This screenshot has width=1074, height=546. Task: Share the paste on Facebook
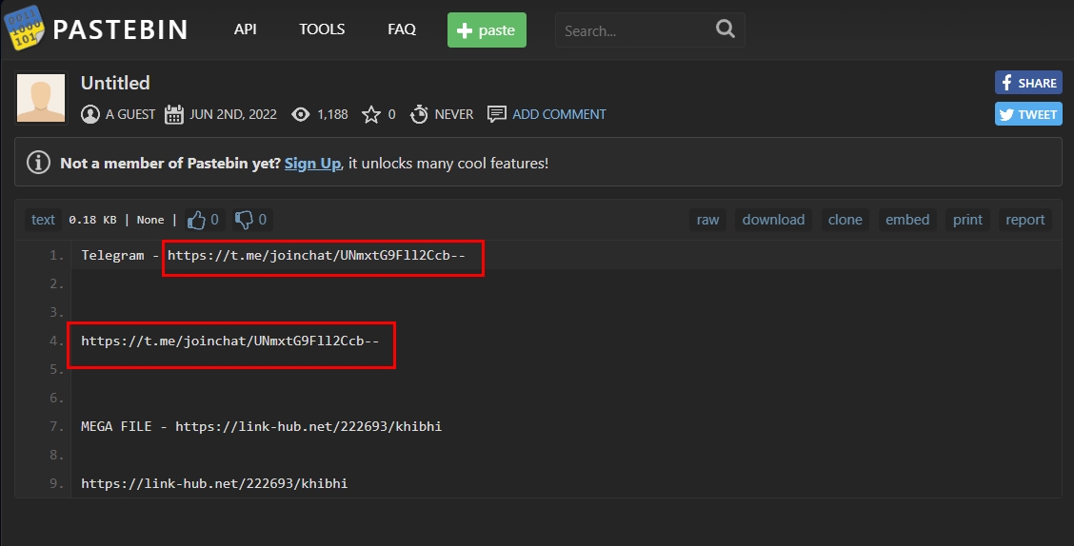point(1028,83)
